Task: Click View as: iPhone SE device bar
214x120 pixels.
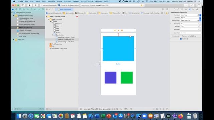Action: (x=101, y=109)
